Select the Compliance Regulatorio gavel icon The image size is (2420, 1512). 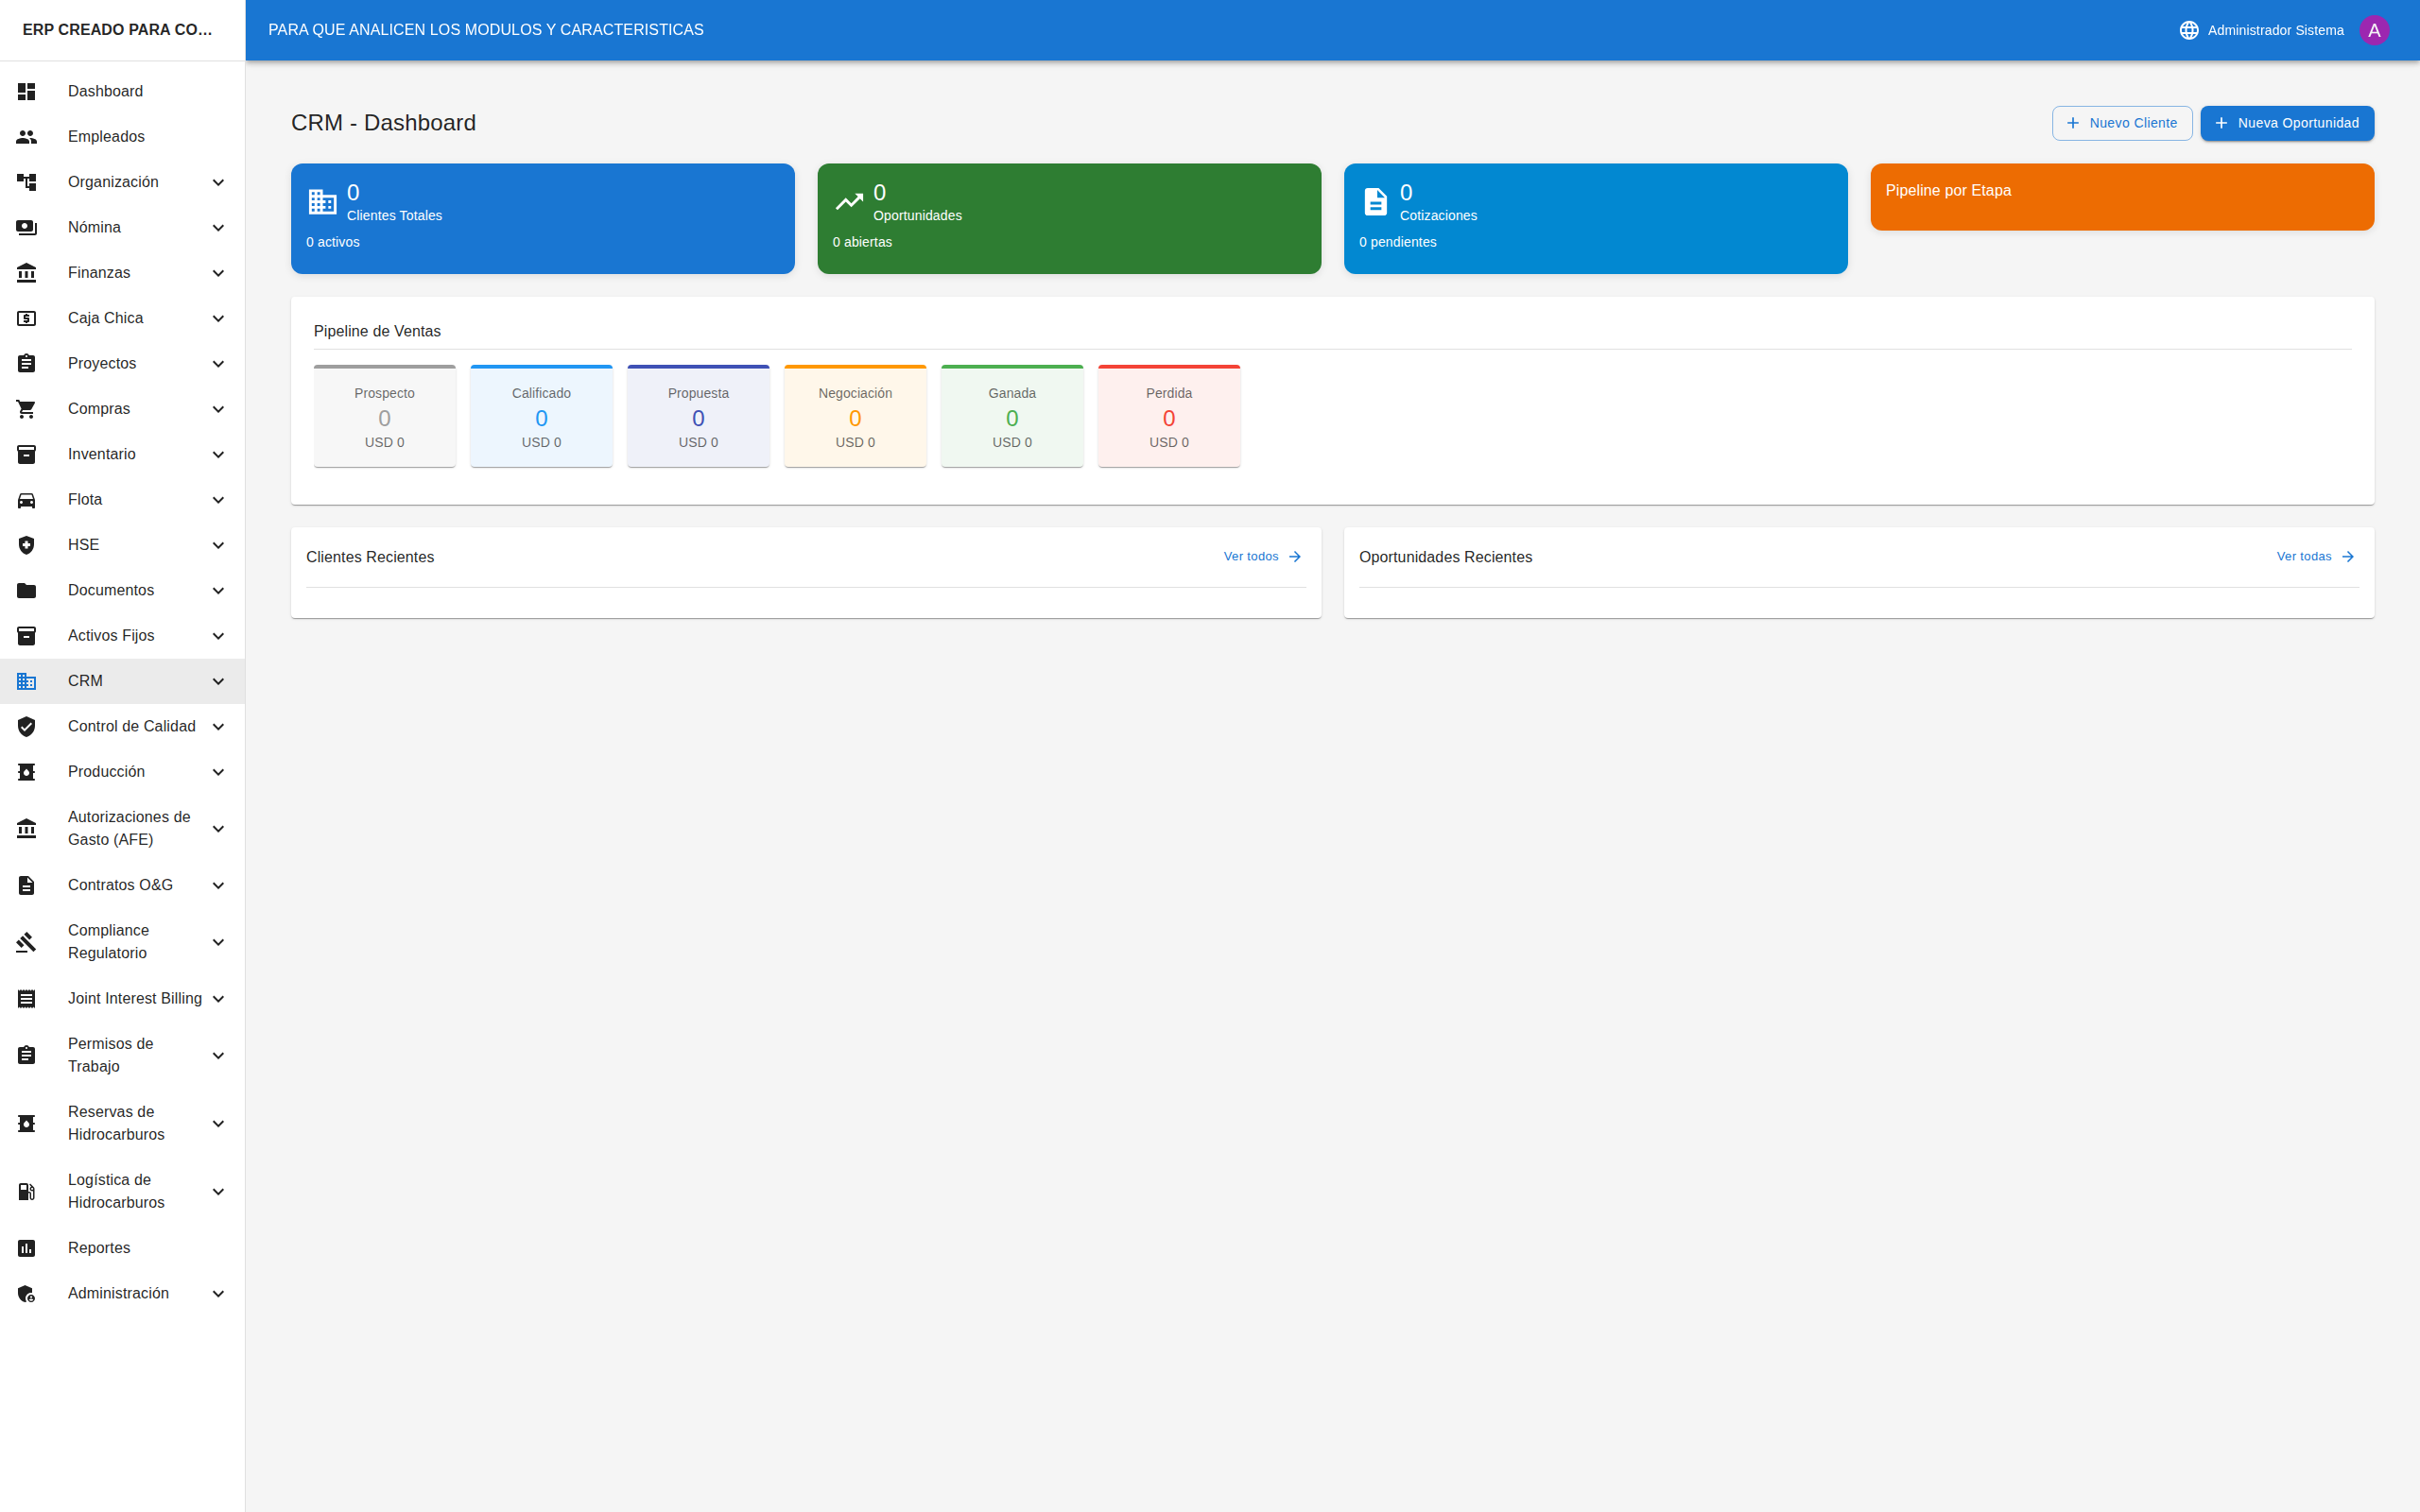26,941
